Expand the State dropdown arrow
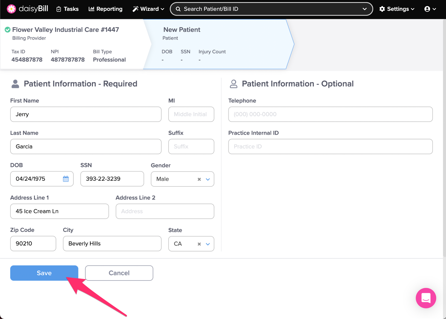This screenshot has height=319, width=446. click(208, 244)
